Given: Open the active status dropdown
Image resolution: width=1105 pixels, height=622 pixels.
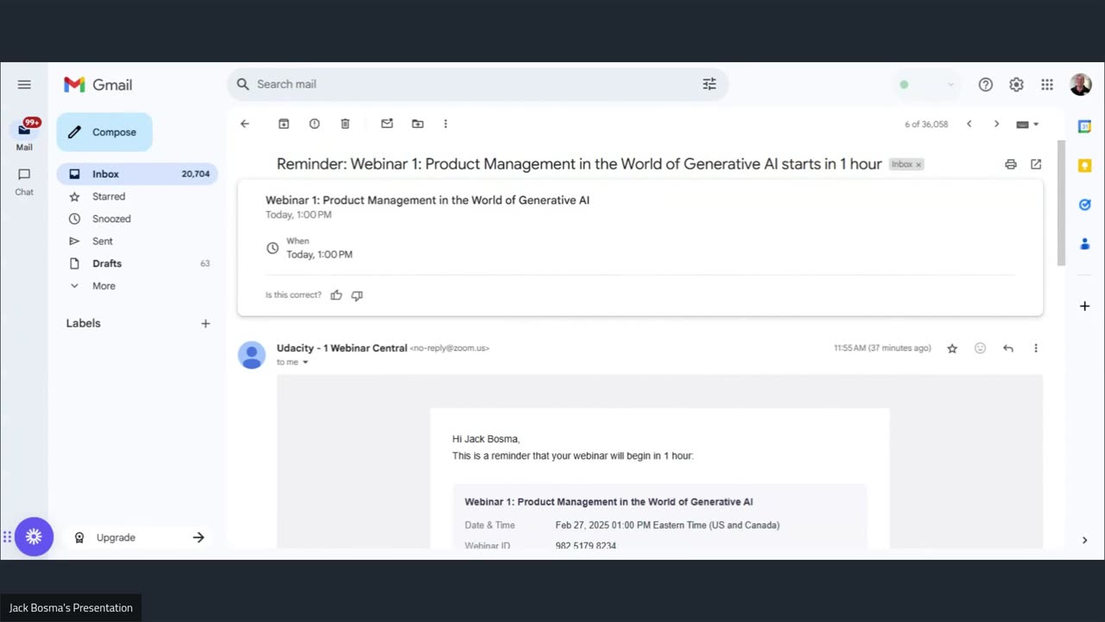Looking at the screenshot, I should point(927,85).
